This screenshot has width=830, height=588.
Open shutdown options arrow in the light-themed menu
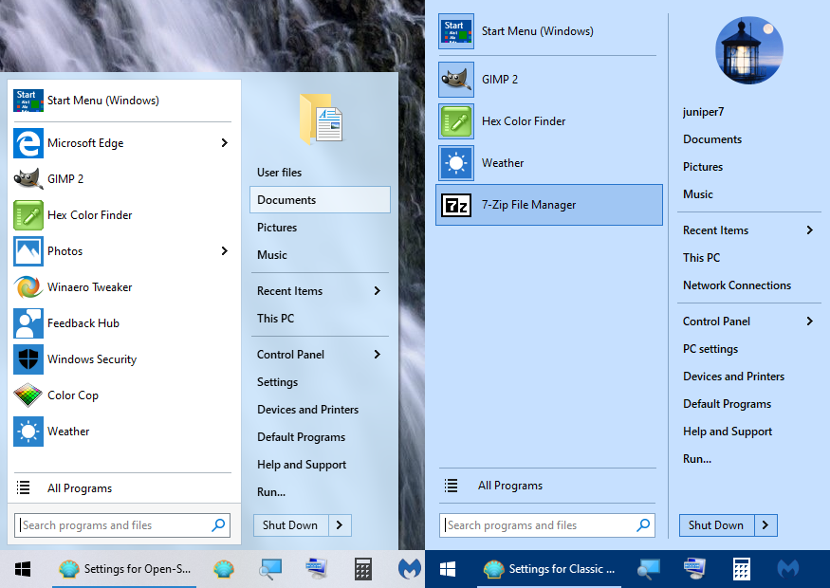pyautogui.click(x=340, y=525)
